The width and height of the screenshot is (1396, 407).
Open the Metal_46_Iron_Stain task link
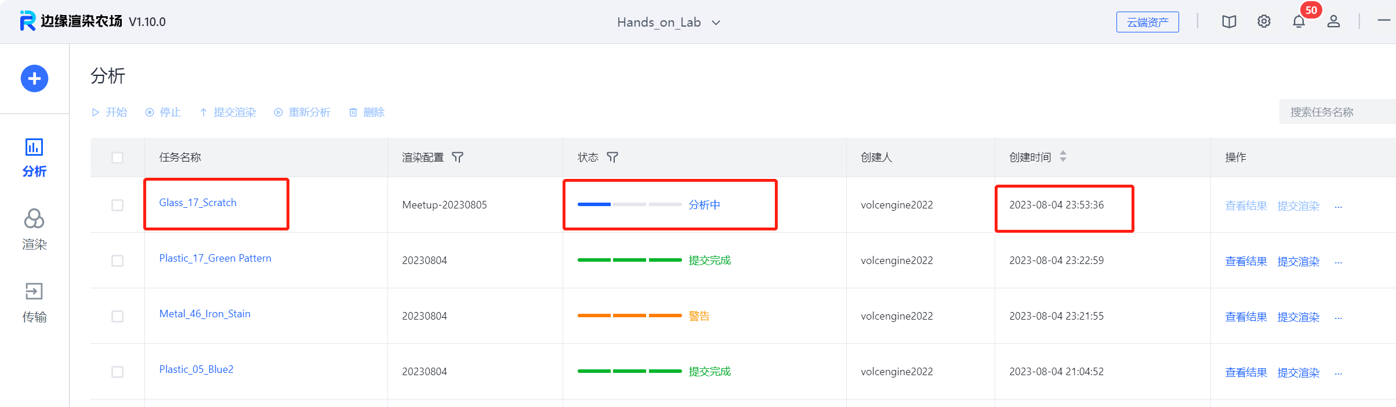point(205,314)
